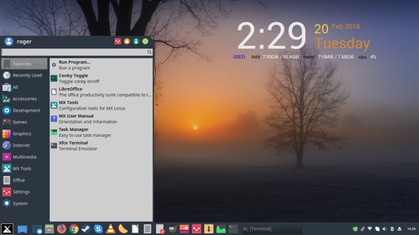
Task: Launch Xfce Terminal from favorites list
Action: point(101,146)
